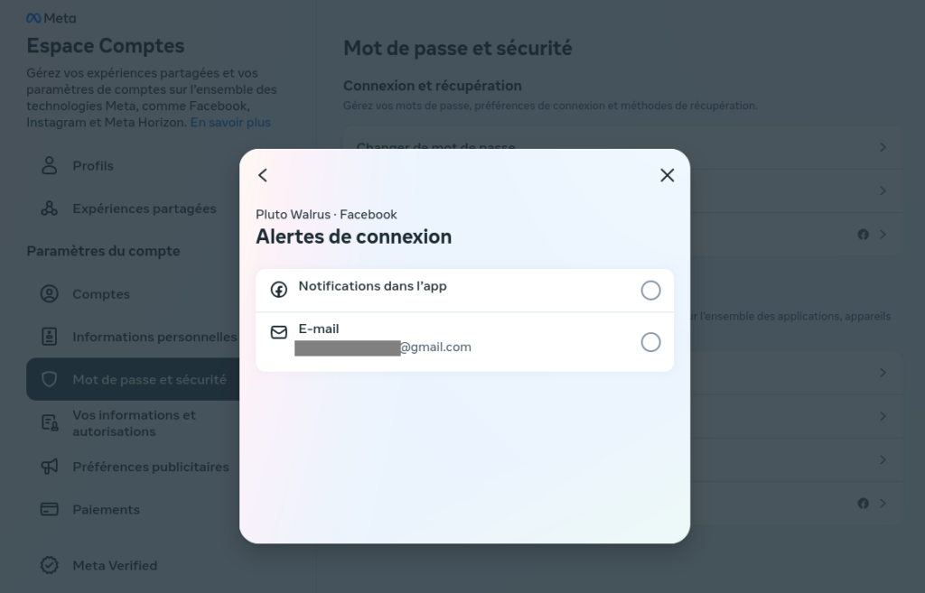Click the Préférences publicitaires megaphone icon
Image resolution: width=925 pixels, height=593 pixels.
[x=49, y=467]
